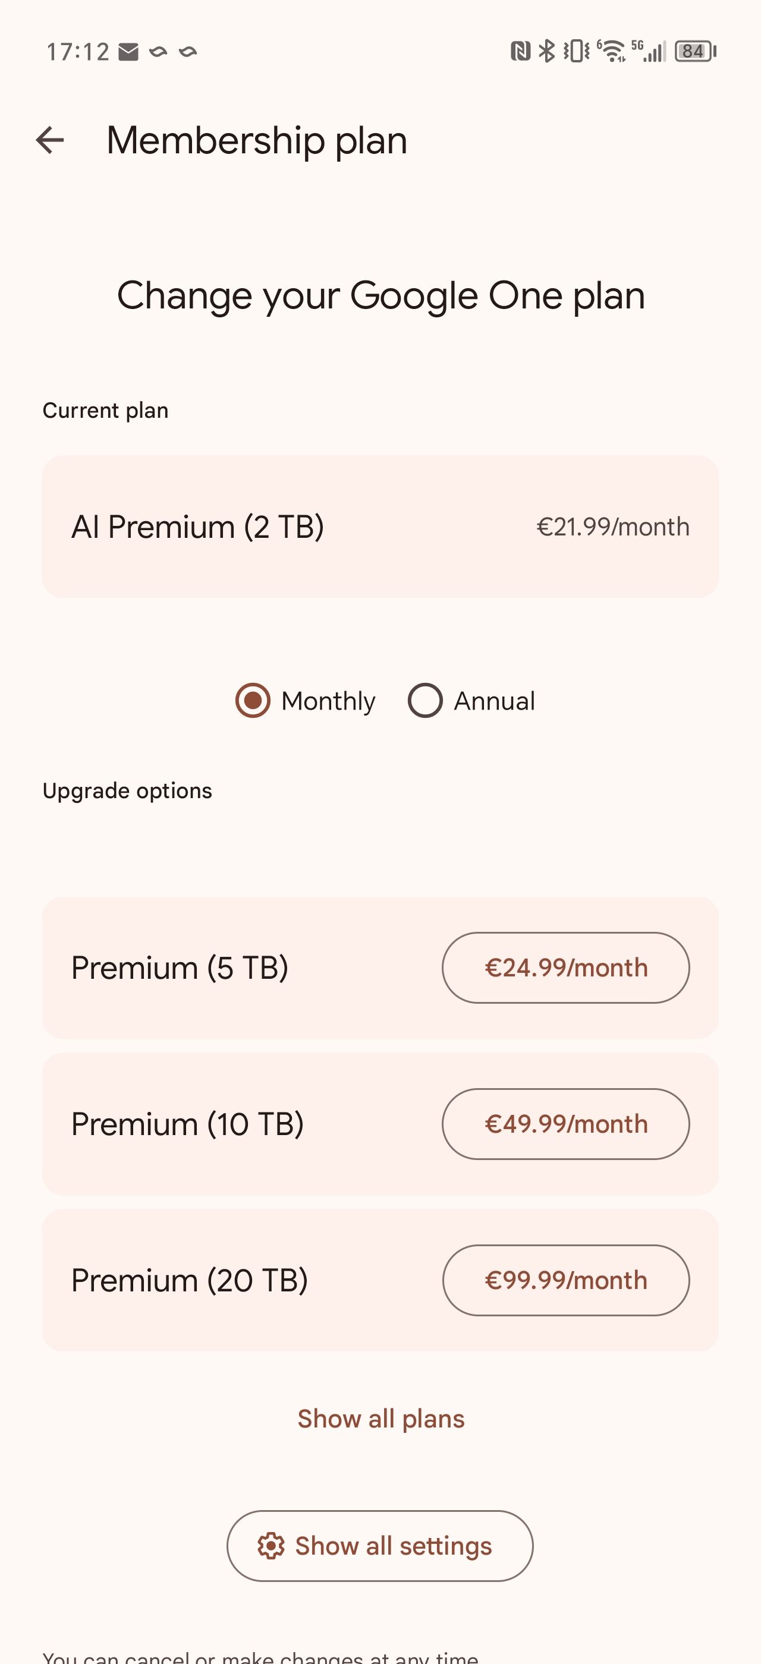Go back using the back arrow
The width and height of the screenshot is (761, 1664).
51,141
